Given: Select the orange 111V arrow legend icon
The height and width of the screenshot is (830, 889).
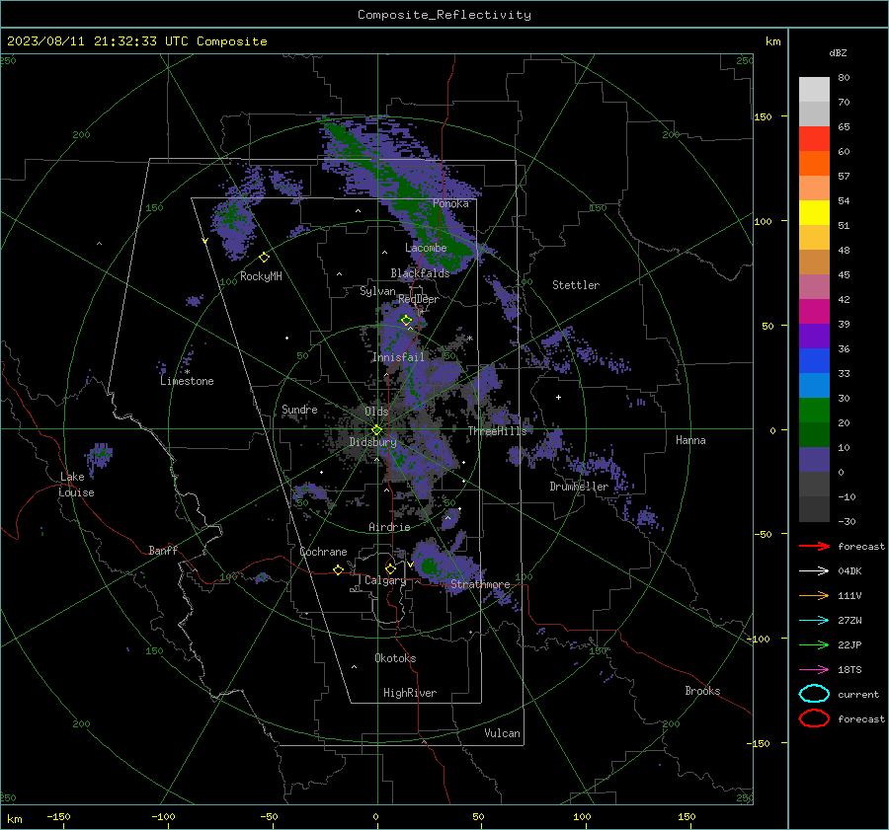Looking at the screenshot, I should coord(814,595).
